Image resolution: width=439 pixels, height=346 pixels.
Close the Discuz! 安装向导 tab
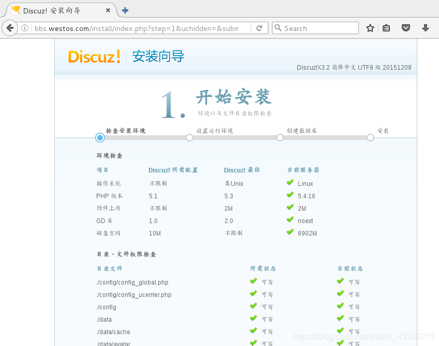pyautogui.click(x=108, y=10)
